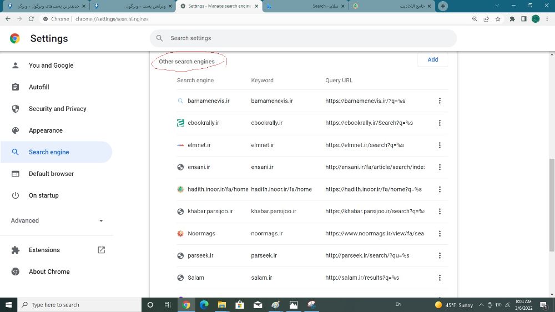The image size is (555, 312).
Task: Open the notification center icon
Action: pos(544,305)
